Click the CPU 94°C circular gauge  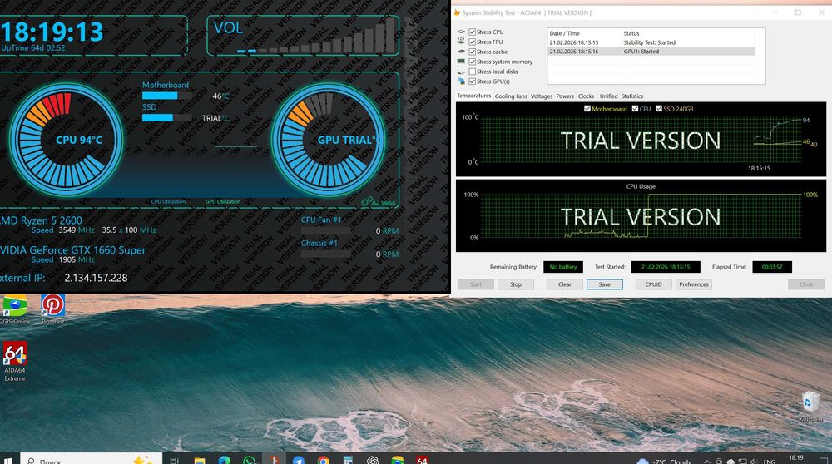(x=67, y=140)
